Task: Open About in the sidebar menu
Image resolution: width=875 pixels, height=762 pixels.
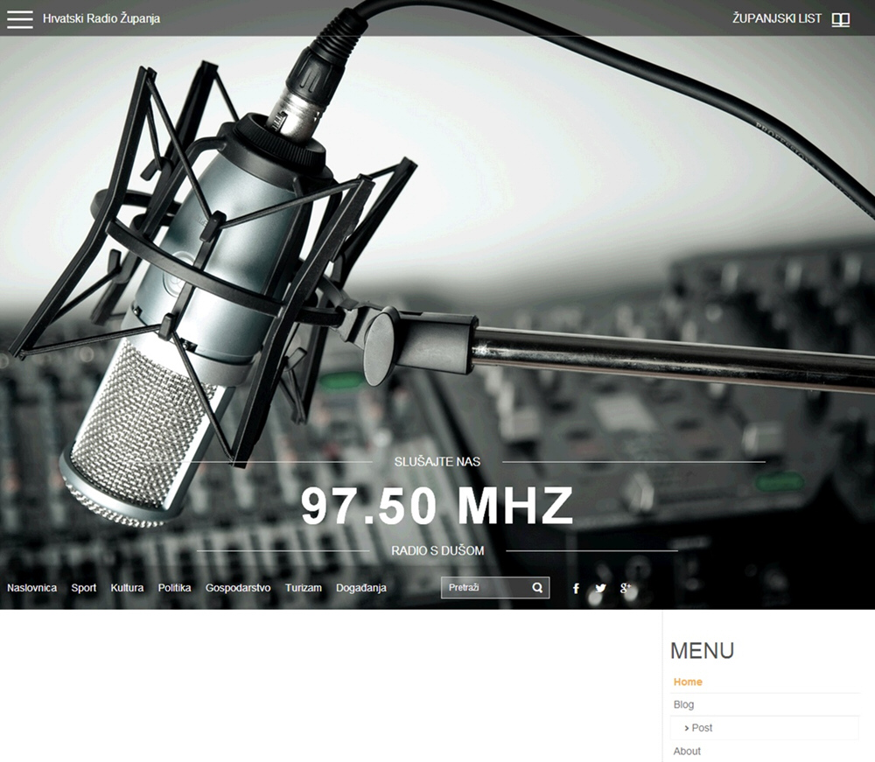Action: tap(687, 752)
